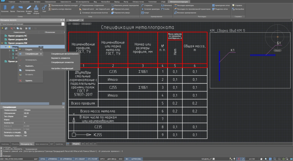
Task: Open the Строительные конструкции dropdown
Action: coord(63,24)
